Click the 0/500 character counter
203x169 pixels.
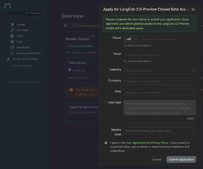tap(191, 118)
